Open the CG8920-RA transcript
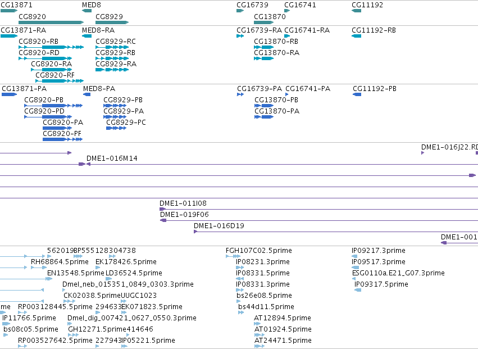 [x=52, y=64]
